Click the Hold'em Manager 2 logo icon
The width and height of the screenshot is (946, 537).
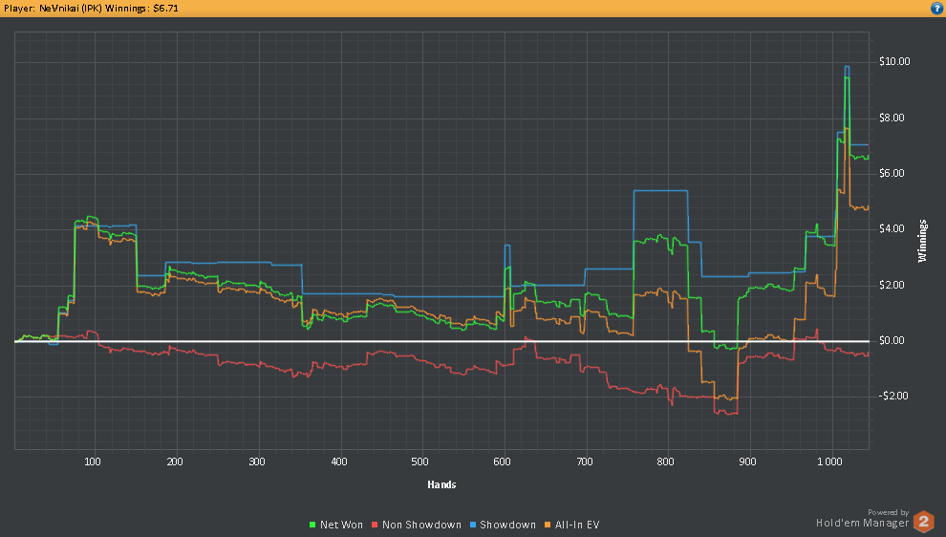(923, 522)
